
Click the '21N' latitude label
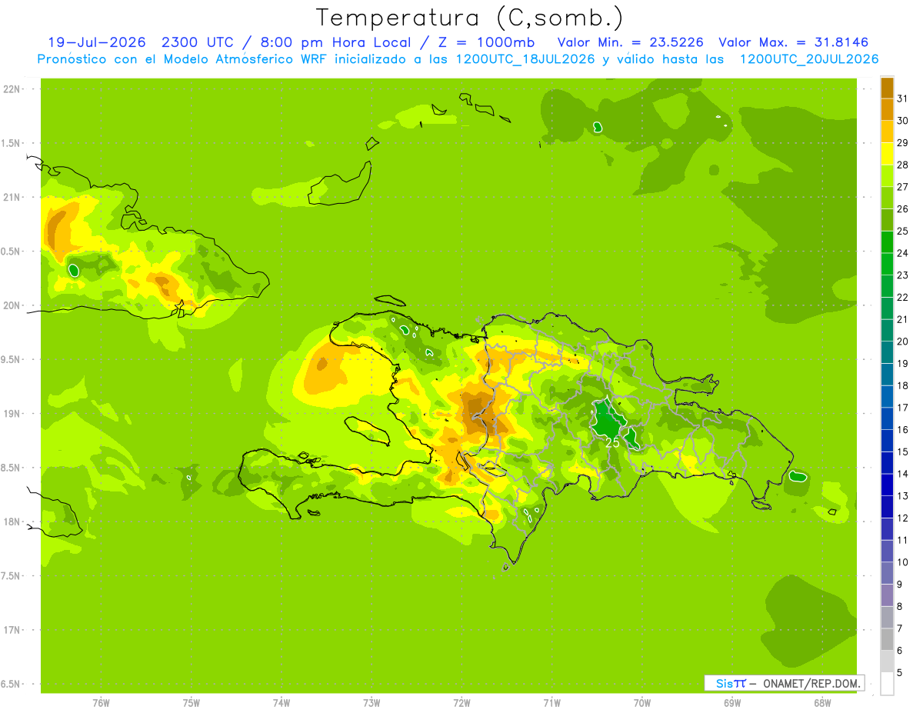(x=12, y=197)
